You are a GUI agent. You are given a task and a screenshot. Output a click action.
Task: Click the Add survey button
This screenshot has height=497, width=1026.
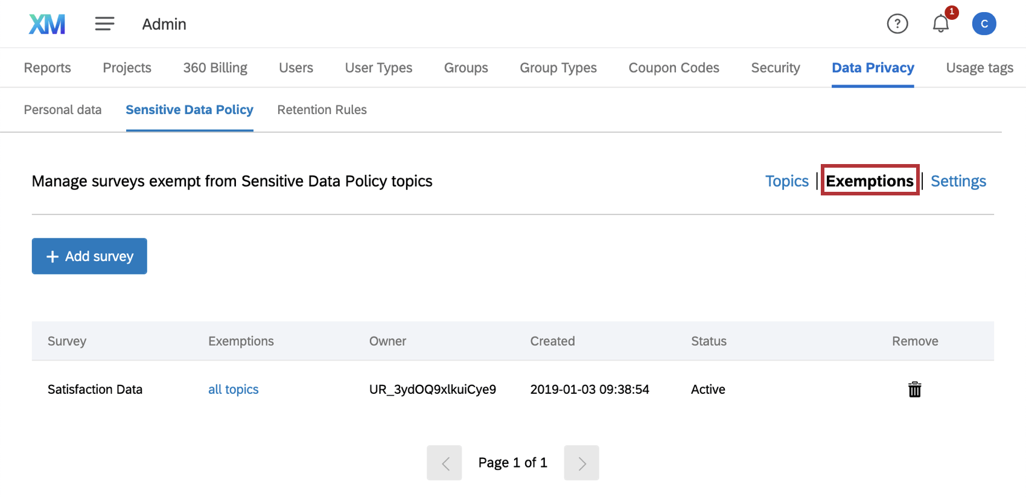point(89,256)
